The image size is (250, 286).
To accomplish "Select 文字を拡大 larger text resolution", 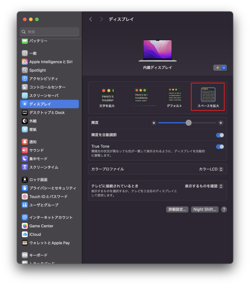I will pyautogui.click(x=107, y=98).
